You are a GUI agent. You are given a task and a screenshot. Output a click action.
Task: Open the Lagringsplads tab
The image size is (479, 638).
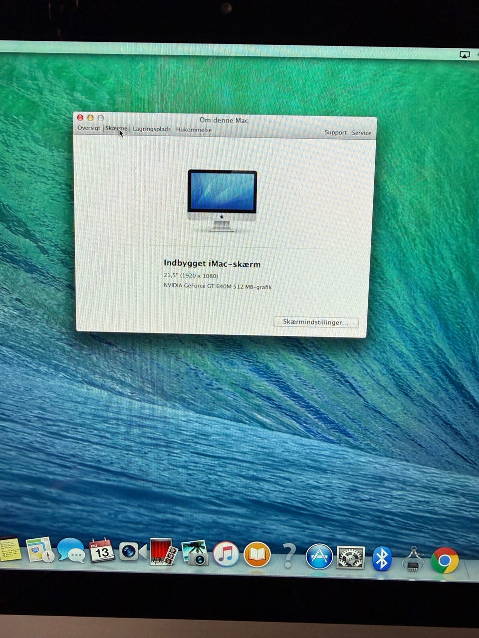(152, 129)
